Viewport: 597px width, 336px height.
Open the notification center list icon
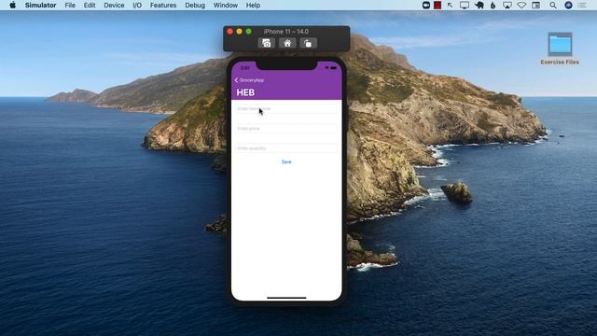(x=582, y=6)
